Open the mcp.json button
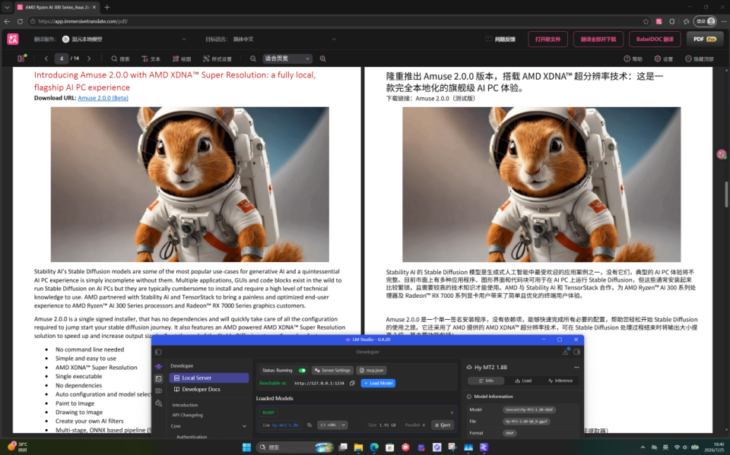Screen dimensions: 730x455 pyautogui.click(x=372, y=371)
